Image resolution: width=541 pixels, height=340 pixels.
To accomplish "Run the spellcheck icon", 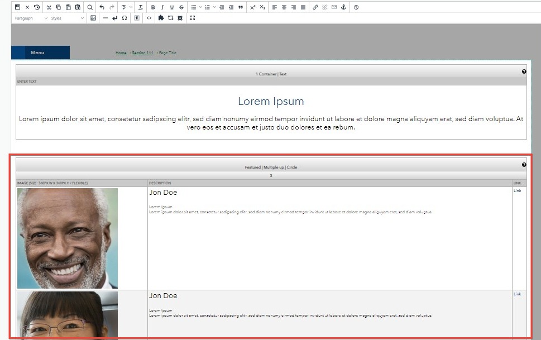I will point(124,7).
